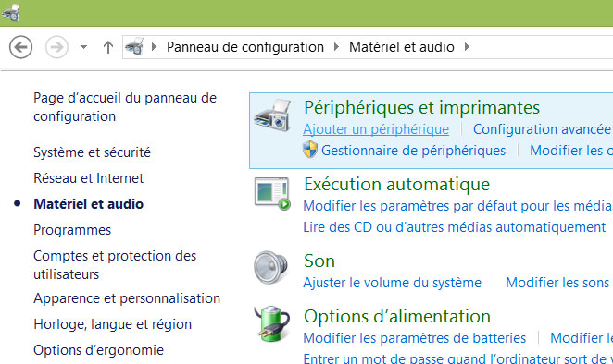
Task: Go to Système et sécurité category
Action: (x=93, y=152)
